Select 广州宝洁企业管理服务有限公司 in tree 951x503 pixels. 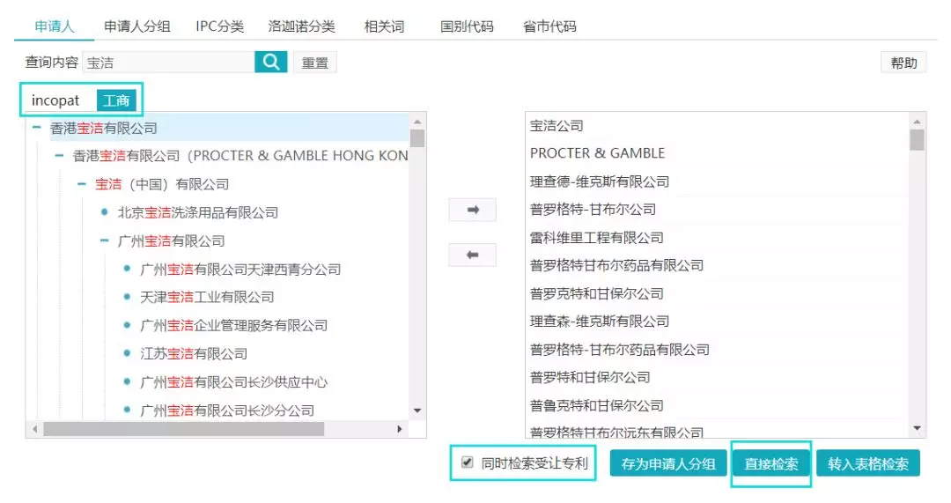coord(233,325)
